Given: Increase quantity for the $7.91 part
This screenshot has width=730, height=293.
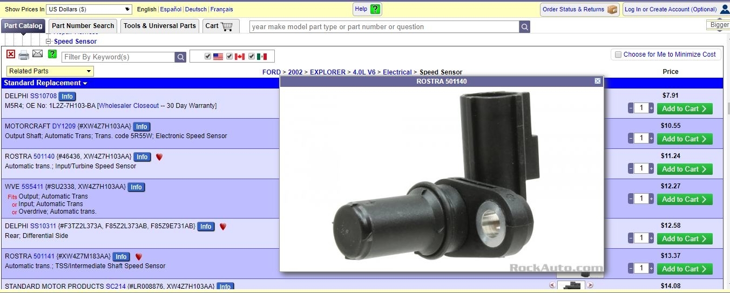Looking at the screenshot, I should (x=651, y=108).
